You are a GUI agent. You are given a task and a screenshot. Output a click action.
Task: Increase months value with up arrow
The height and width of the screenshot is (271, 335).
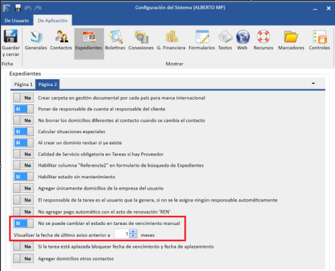(133, 232)
